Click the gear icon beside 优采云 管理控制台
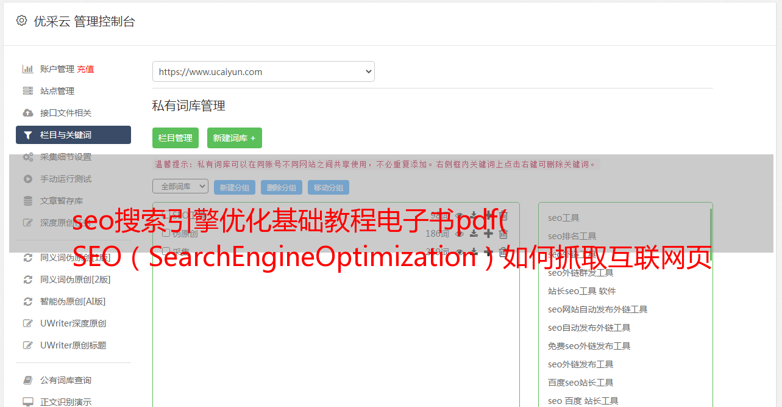This screenshot has height=407, width=782. click(x=21, y=21)
